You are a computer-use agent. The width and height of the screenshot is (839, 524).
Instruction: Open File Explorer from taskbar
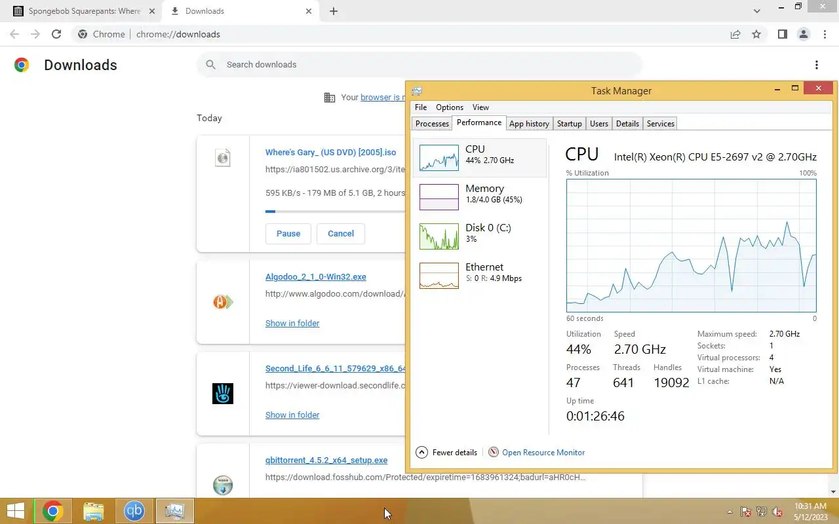[x=94, y=511]
